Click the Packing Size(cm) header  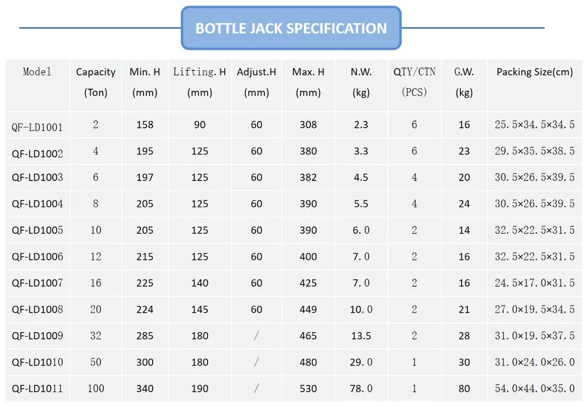tap(535, 72)
